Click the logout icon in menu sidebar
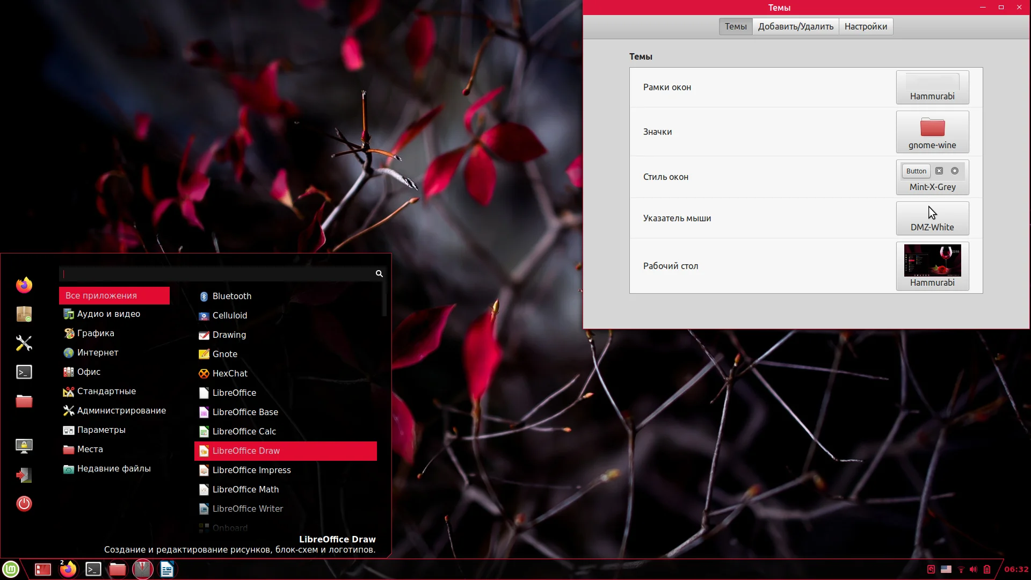 click(x=24, y=475)
